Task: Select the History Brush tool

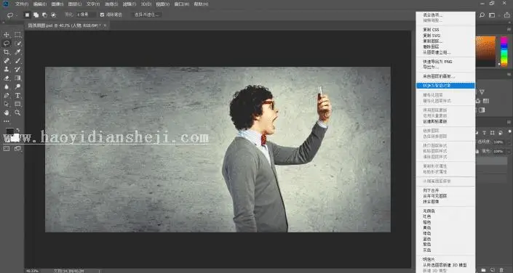Action: [17, 69]
